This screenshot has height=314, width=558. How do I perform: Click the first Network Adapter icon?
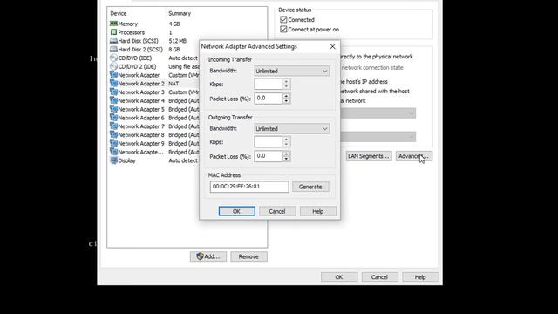point(113,75)
